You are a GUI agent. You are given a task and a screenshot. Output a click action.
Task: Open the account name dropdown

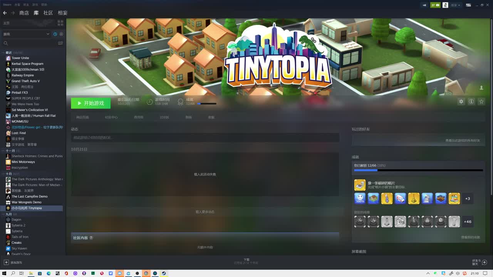456,5
